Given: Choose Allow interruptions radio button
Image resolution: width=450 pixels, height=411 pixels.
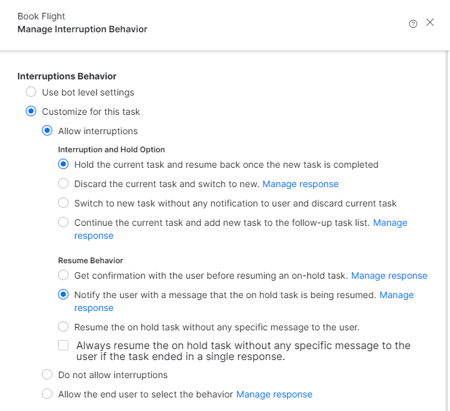Looking at the screenshot, I should tap(47, 131).
